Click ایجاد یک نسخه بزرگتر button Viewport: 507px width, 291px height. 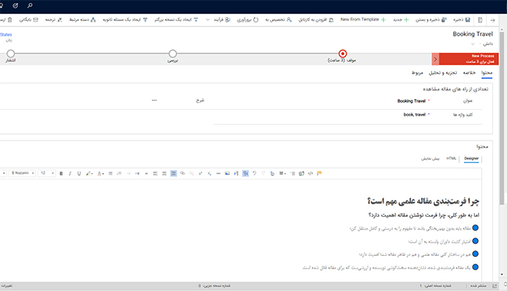click(x=176, y=20)
